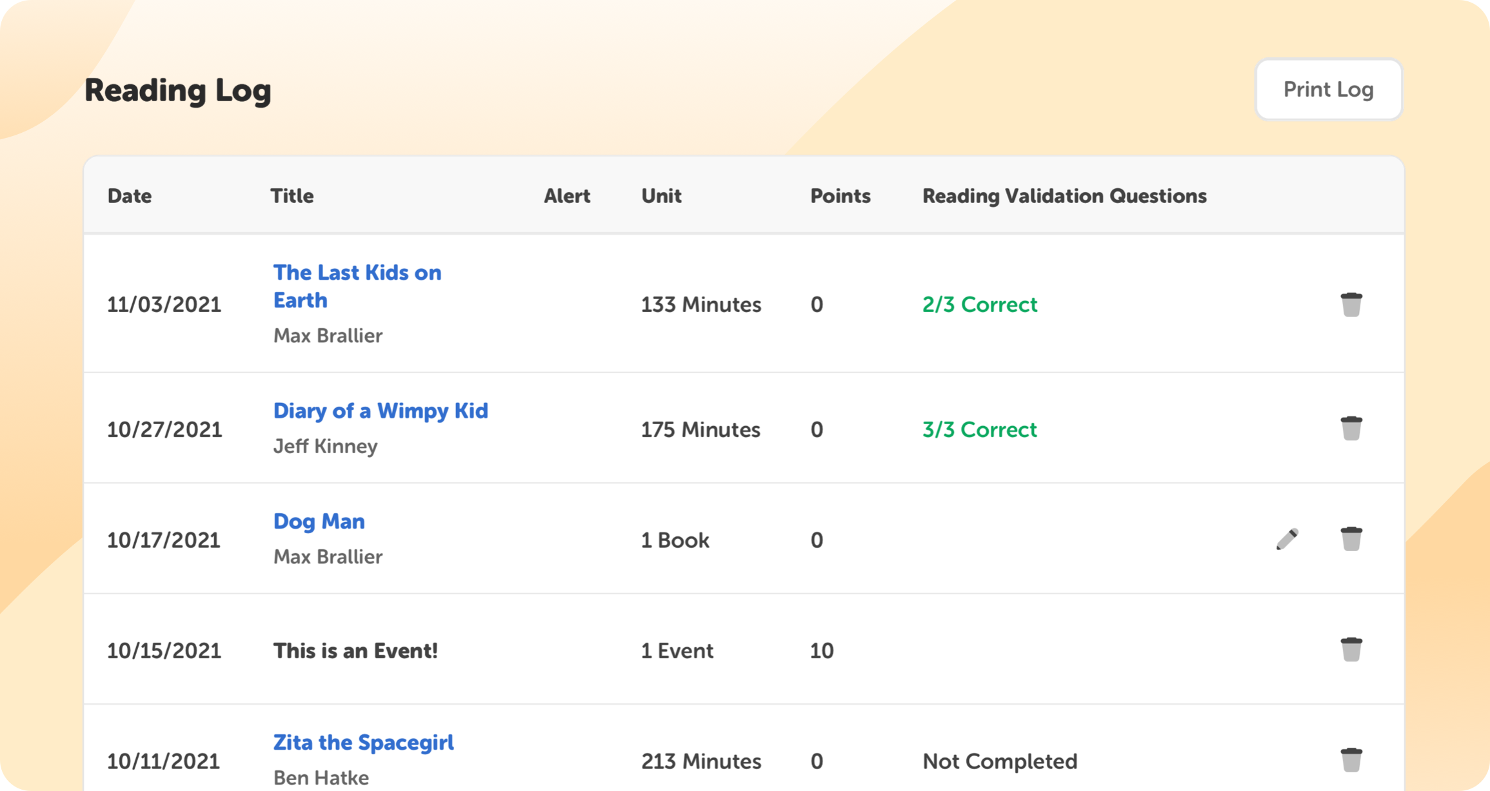Screen dimensions: 1490x791
Task: Click the Date column header
Action: 130,196
